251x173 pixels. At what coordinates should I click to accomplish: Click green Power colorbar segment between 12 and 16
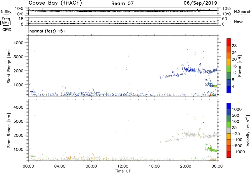coord(229,69)
